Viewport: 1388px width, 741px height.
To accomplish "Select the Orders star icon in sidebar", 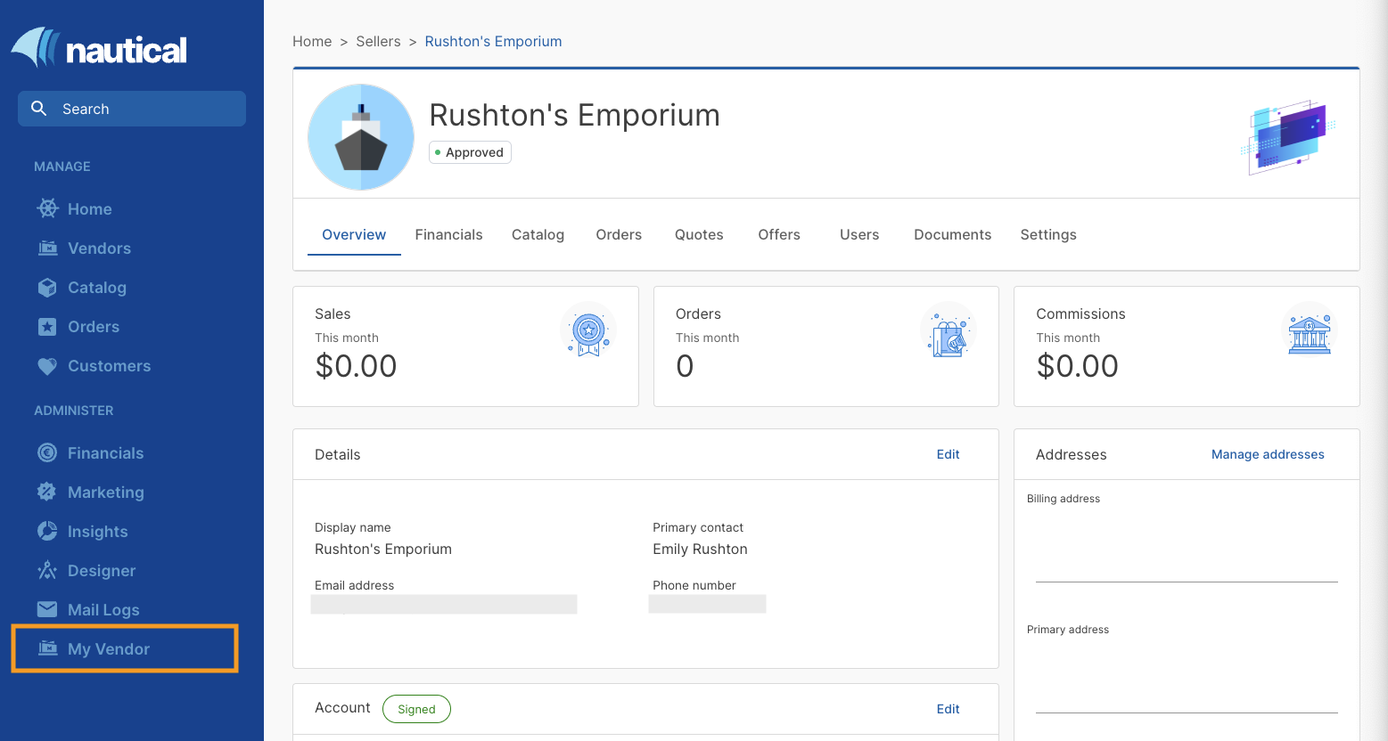I will coord(47,326).
